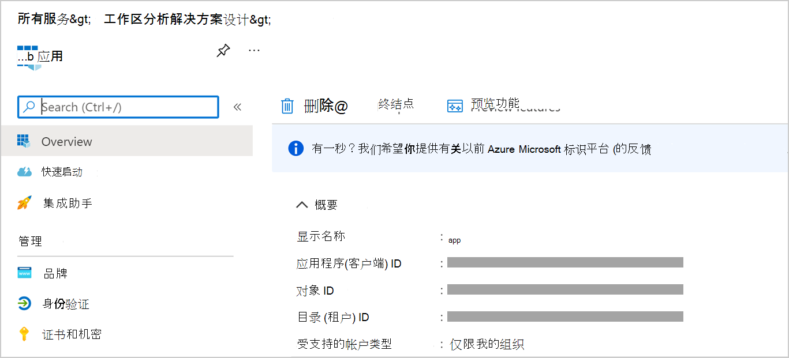
Task: Click the trash can delete icon
Action: point(287,106)
